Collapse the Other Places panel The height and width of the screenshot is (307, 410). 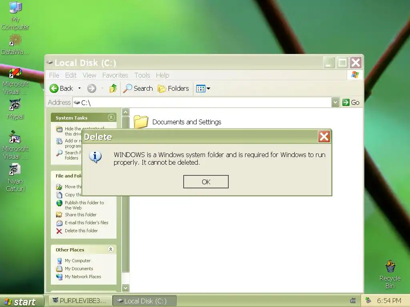coord(111,249)
